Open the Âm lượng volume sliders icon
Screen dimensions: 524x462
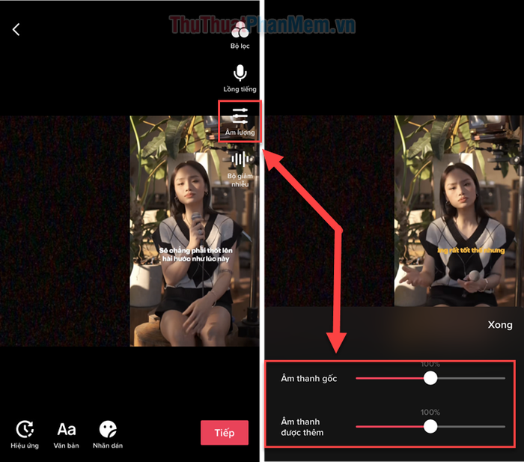pos(240,116)
